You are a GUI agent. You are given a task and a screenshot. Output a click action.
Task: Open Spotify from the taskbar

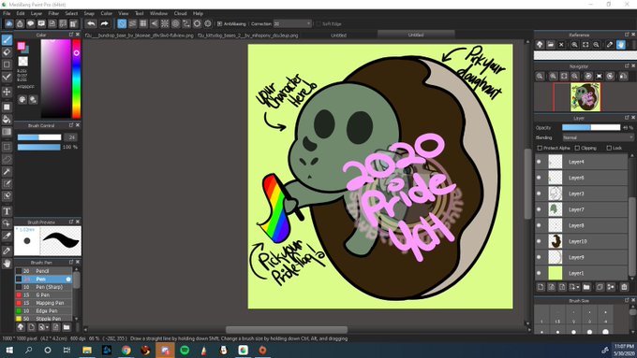pyautogui.click(x=185, y=350)
